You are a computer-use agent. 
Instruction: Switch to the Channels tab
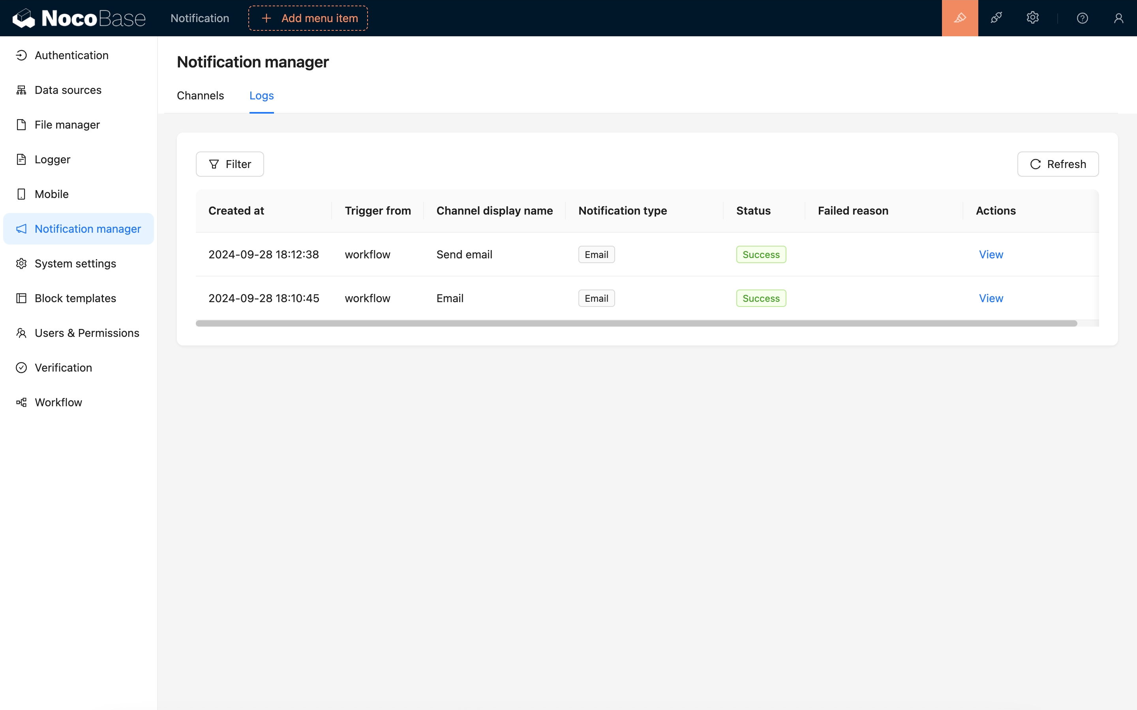(x=200, y=96)
